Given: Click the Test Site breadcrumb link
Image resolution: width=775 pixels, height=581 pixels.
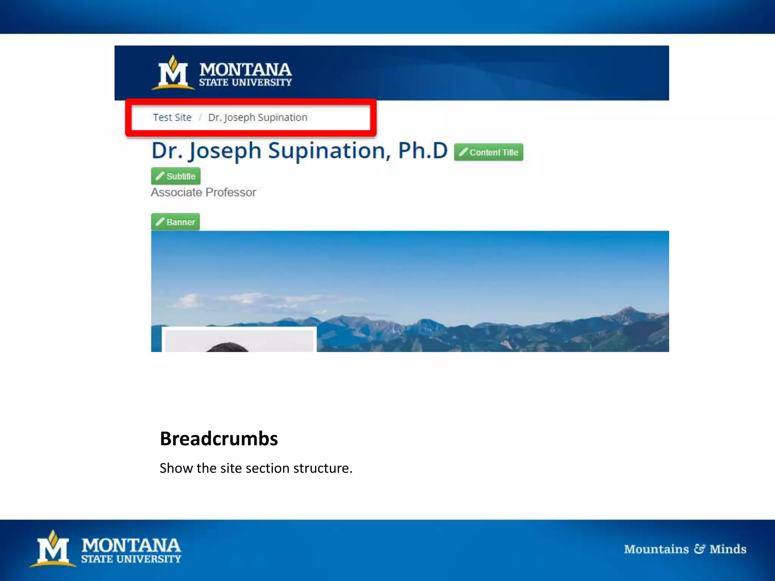Looking at the screenshot, I should click(172, 117).
